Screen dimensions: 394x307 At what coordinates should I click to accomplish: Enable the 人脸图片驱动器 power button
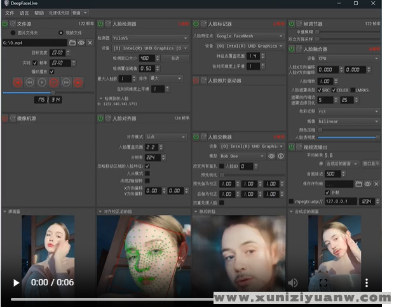[x=196, y=81]
